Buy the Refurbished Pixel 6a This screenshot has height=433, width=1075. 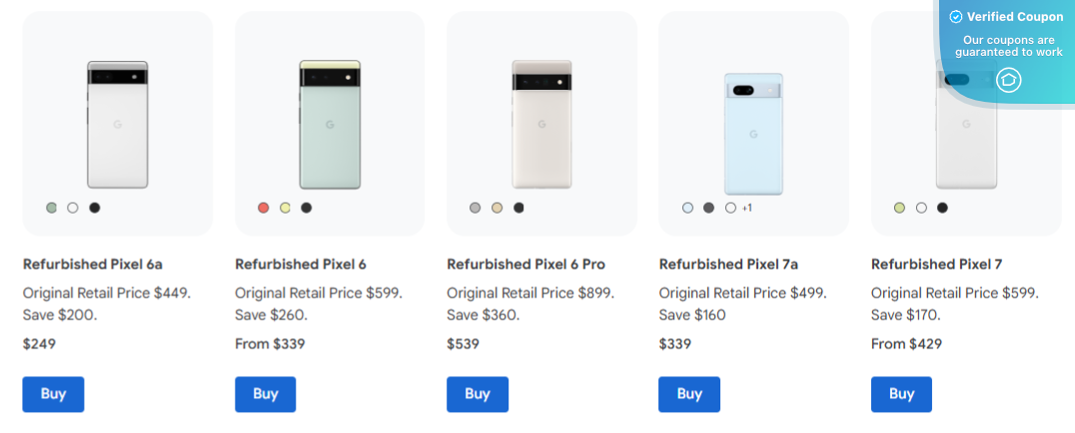53,394
